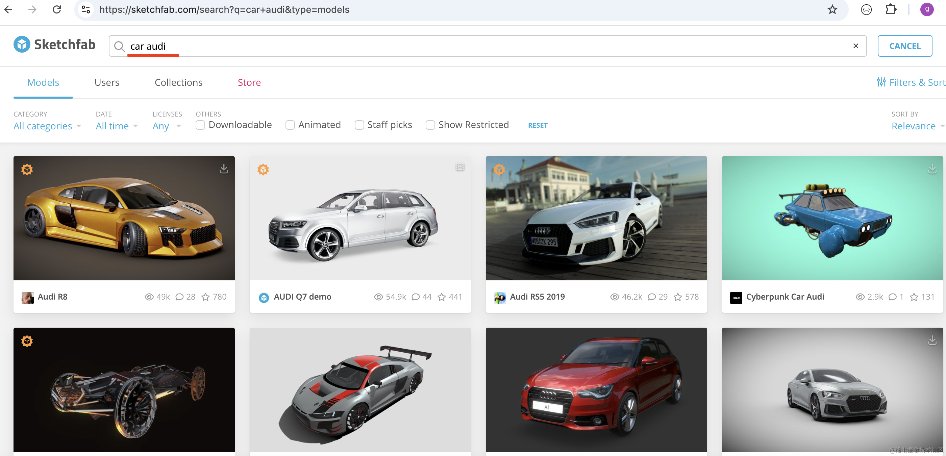Click the car audi search field

tap(488, 46)
